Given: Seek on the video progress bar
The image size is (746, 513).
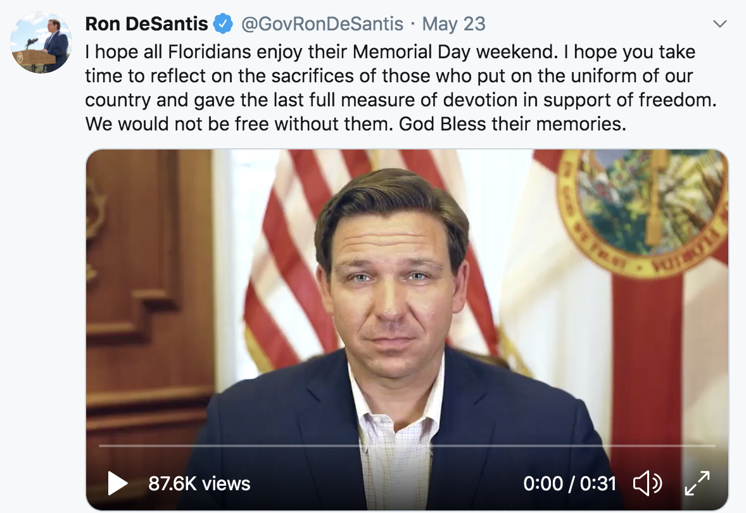Looking at the screenshot, I should coord(407,446).
